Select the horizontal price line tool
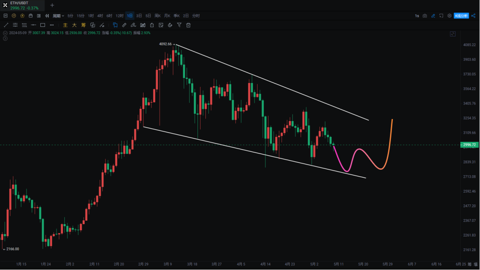Screen dimensions: 480x270 coord(33,25)
